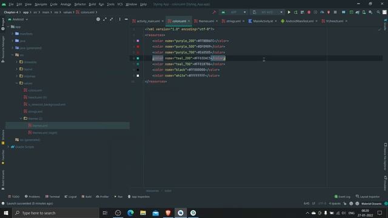Open the Build menu
Screen dimensions: 388x218
(92, 4)
